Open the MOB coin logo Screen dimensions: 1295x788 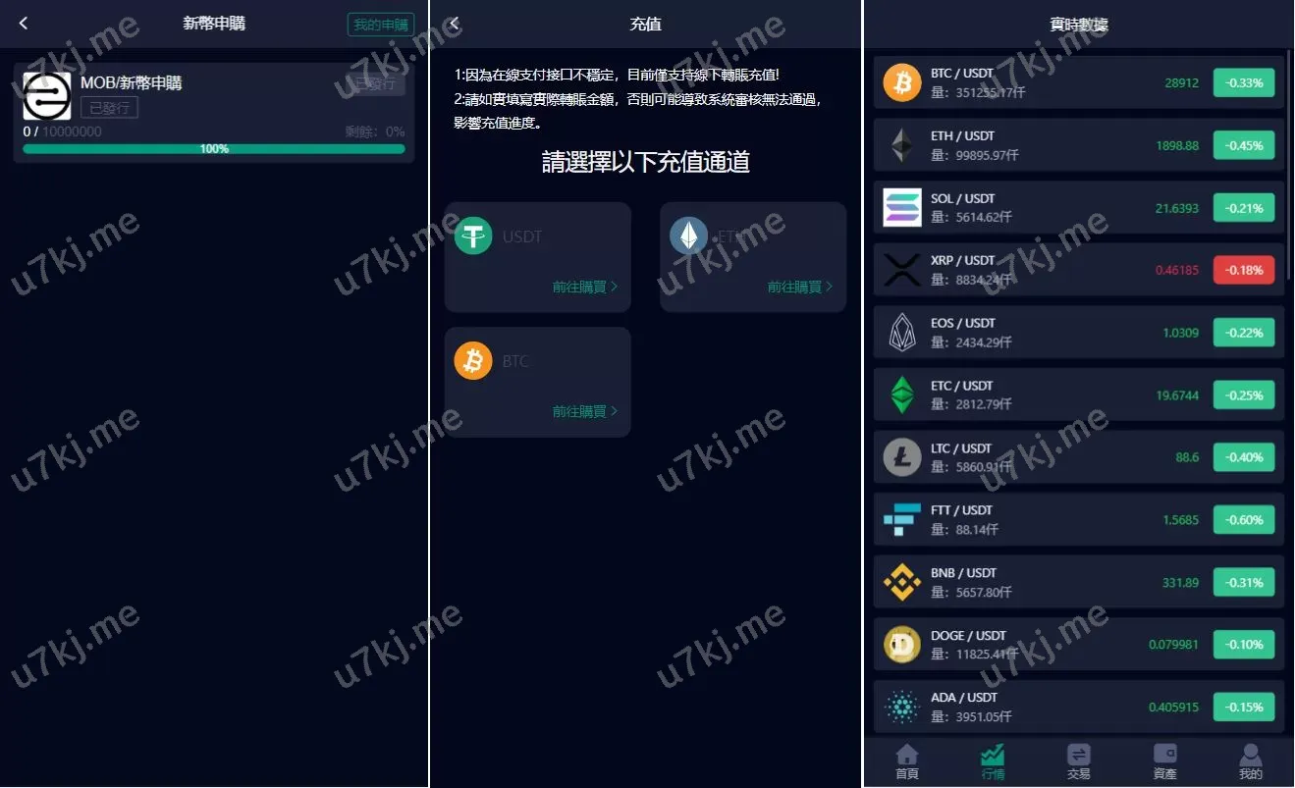[x=47, y=96]
